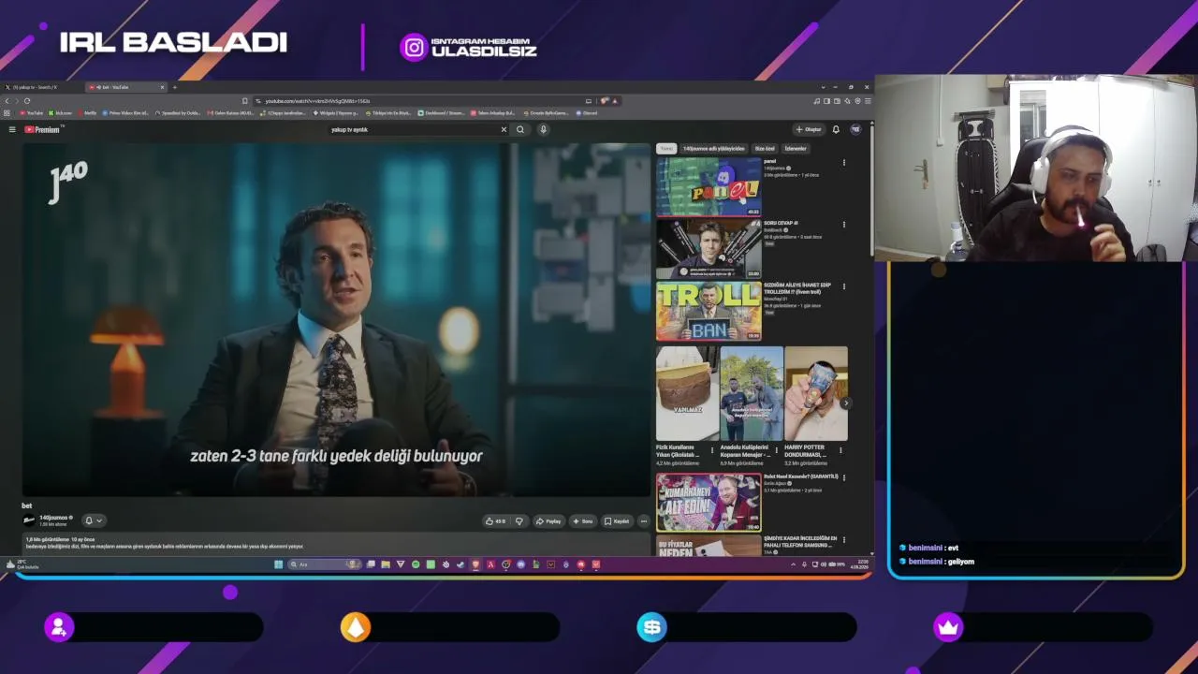The width and height of the screenshot is (1198, 674).
Task: Select the 140journos adlı yükleyiciden chip
Action: click(x=714, y=148)
